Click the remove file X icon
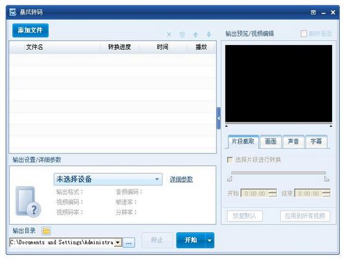 coord(169,35)
